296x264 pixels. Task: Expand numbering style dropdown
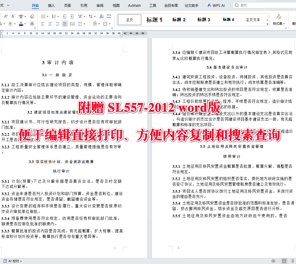(x=58, y=17)
